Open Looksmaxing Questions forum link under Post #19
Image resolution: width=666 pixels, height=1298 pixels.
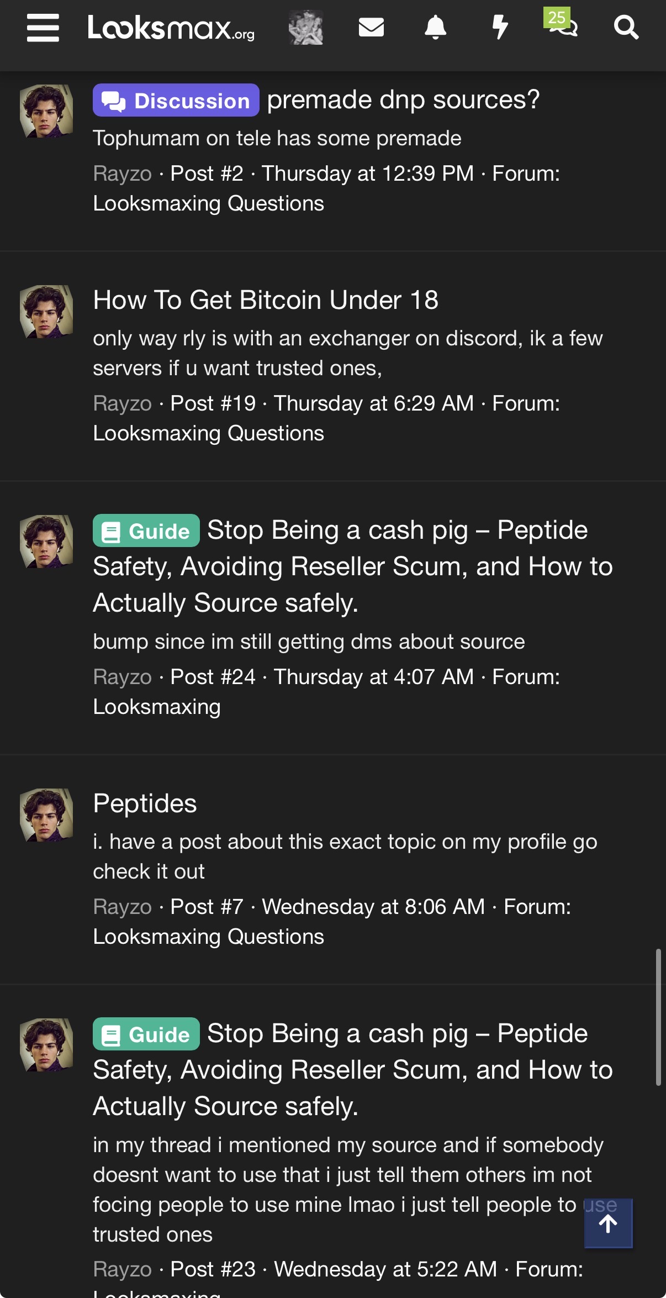208,433
